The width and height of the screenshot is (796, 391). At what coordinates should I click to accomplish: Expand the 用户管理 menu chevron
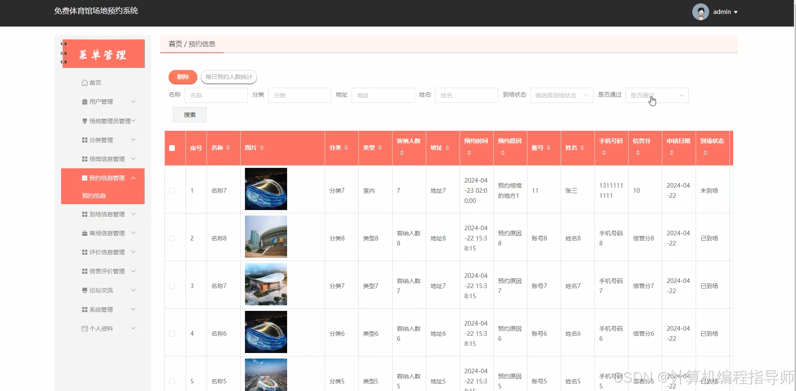pyautogui.click(x=133, y=102)
